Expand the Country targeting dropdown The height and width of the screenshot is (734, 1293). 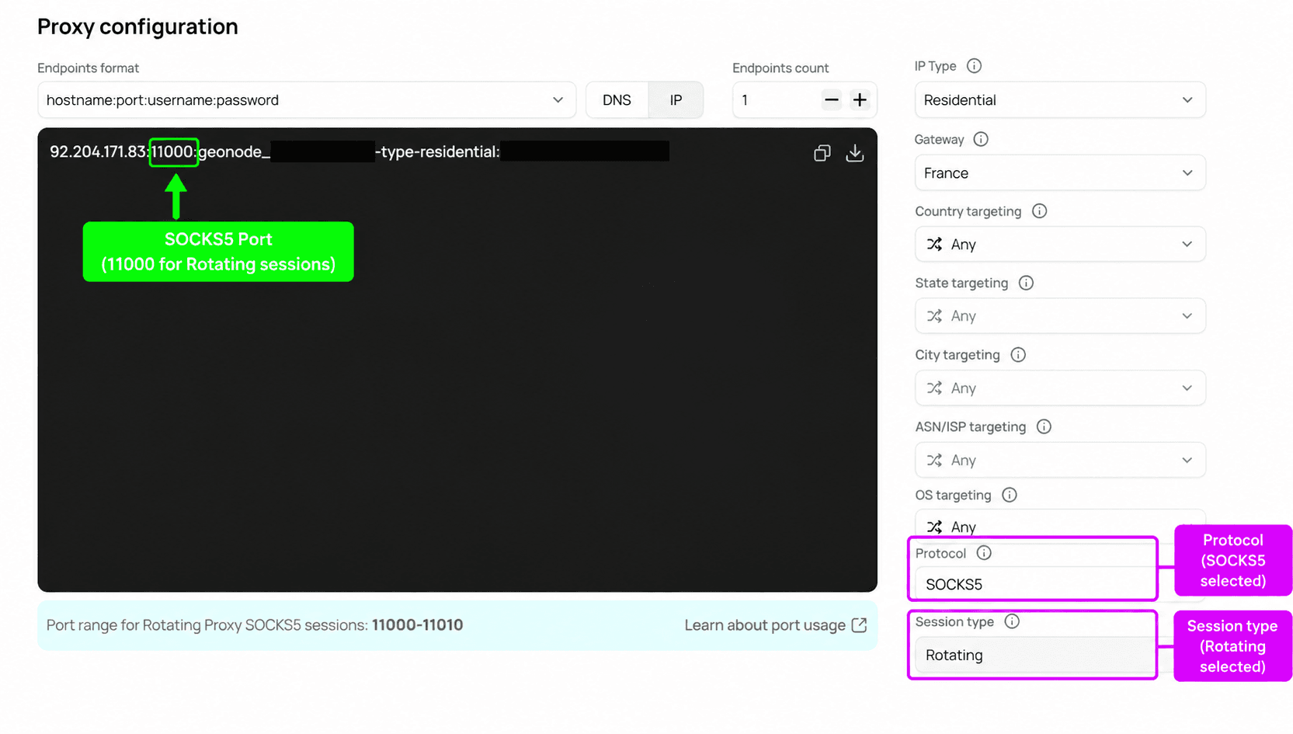[x=1060, y=245]
